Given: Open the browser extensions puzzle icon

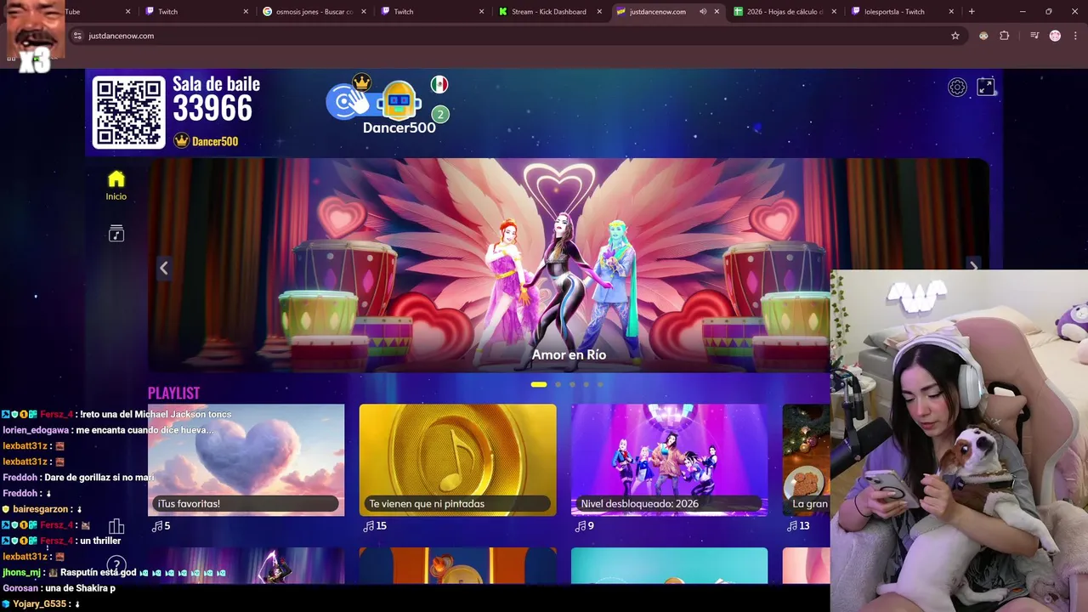Looking at the screenshot, I should pyautogui.click(x=1005, y=36).
